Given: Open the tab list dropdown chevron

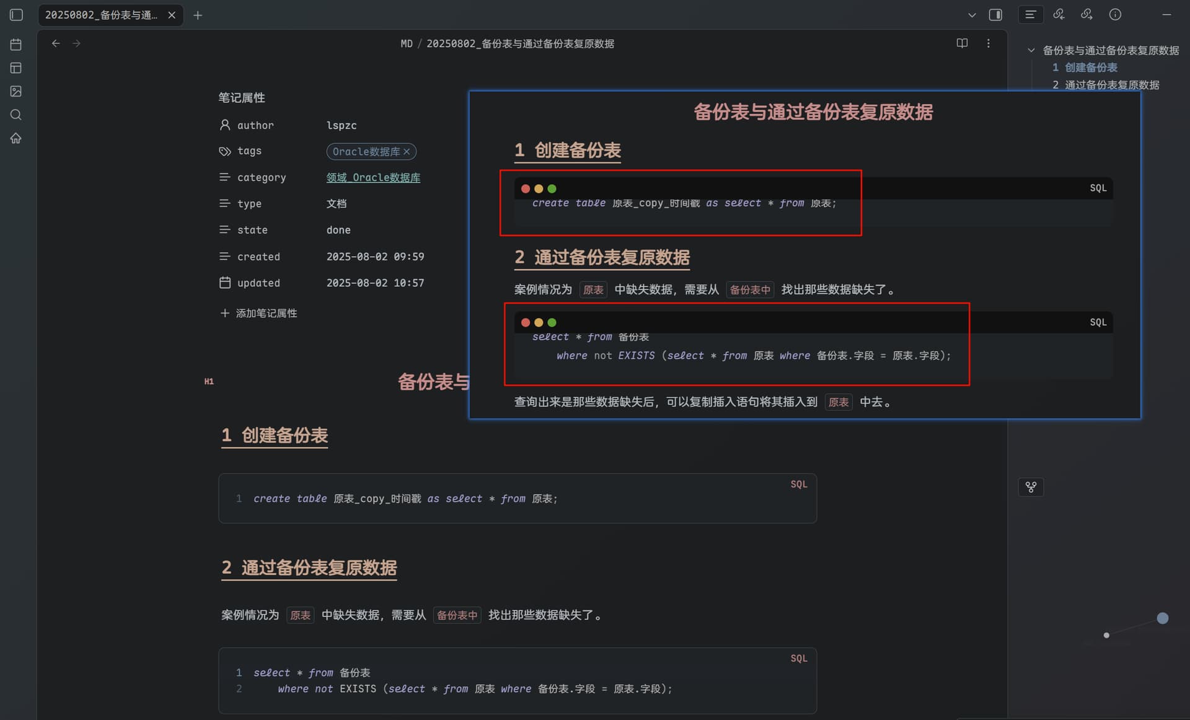Looking at the screenshot, I should click(972, 15).
